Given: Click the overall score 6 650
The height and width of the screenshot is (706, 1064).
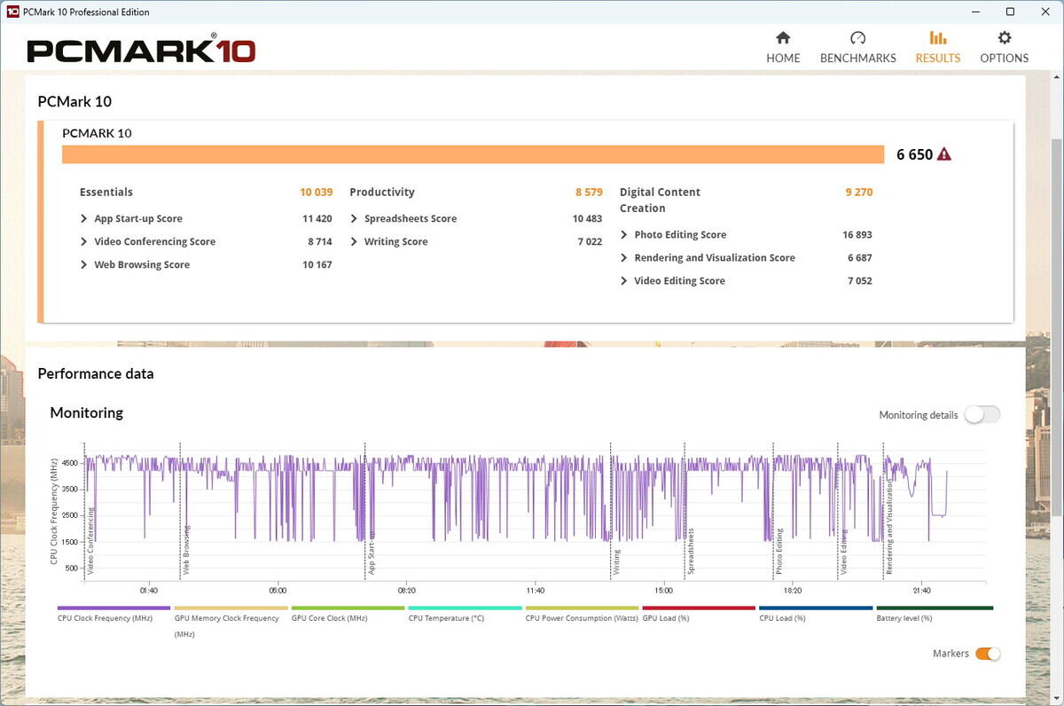Looking at the screenshot, I should coord(914,154).
